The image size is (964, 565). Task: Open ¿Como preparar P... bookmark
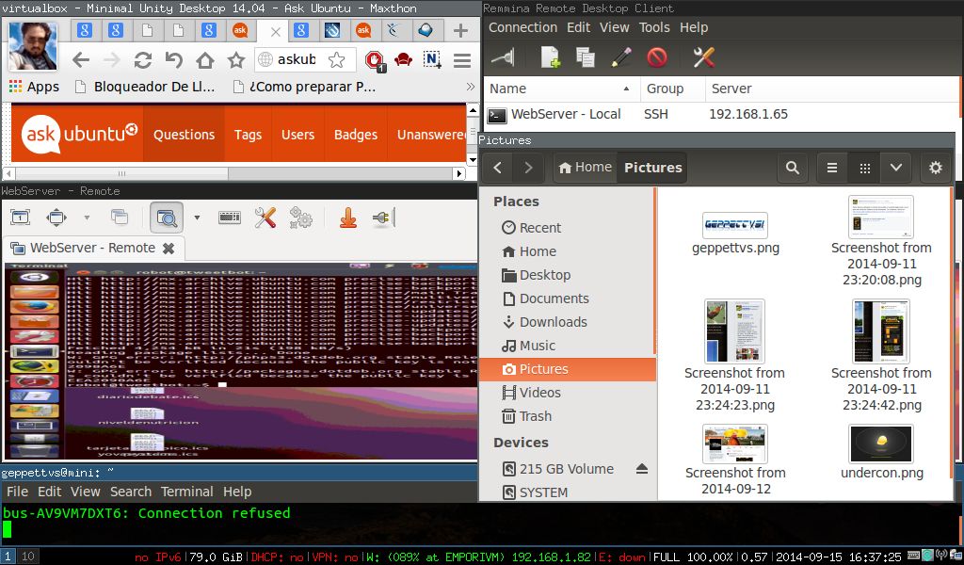(304, 87)
